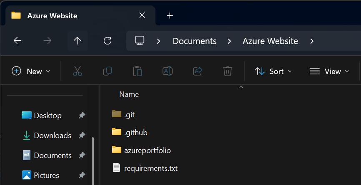Go up one folder level
The image size is (361, 185).
click(77, 41)
